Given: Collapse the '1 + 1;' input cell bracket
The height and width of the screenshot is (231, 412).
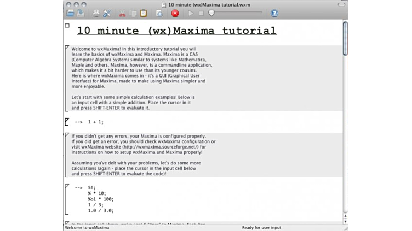Looking at the screenshot, I should (67, 121).
